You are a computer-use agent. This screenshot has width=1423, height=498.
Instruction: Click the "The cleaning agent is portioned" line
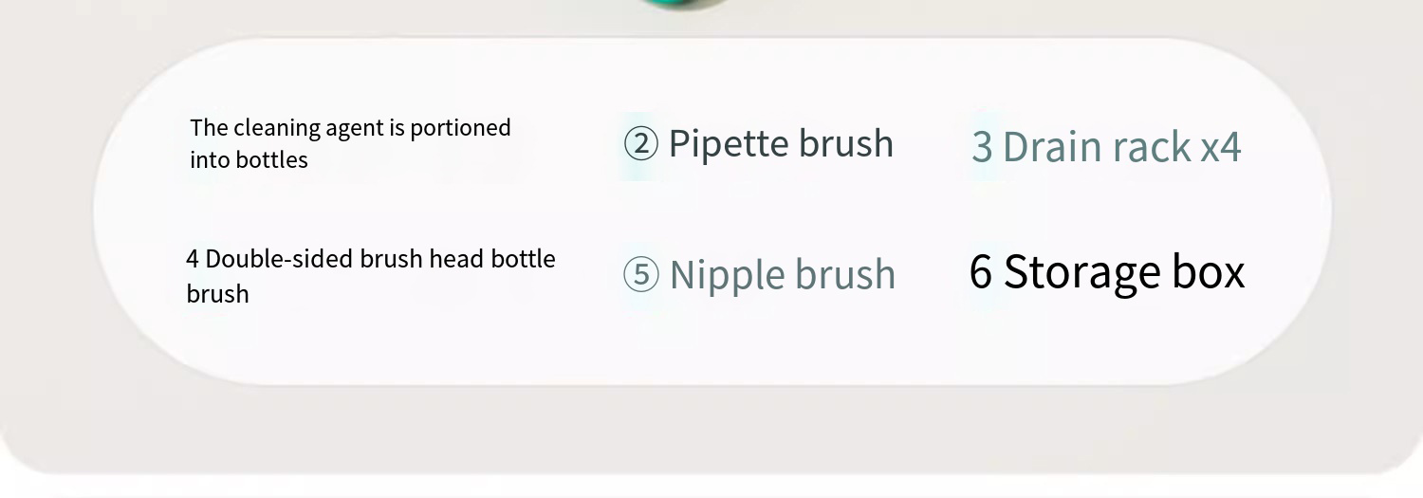350,128
